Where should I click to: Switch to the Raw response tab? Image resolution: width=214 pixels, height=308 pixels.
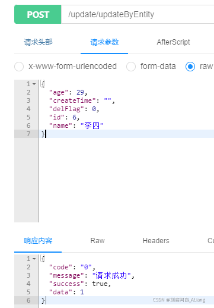tap(97, 241)
